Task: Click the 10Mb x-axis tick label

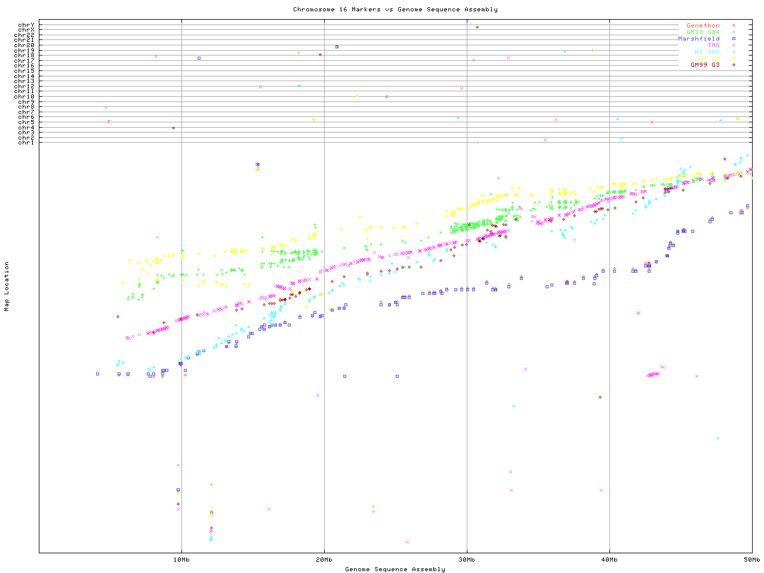Action: click(181, 559)
